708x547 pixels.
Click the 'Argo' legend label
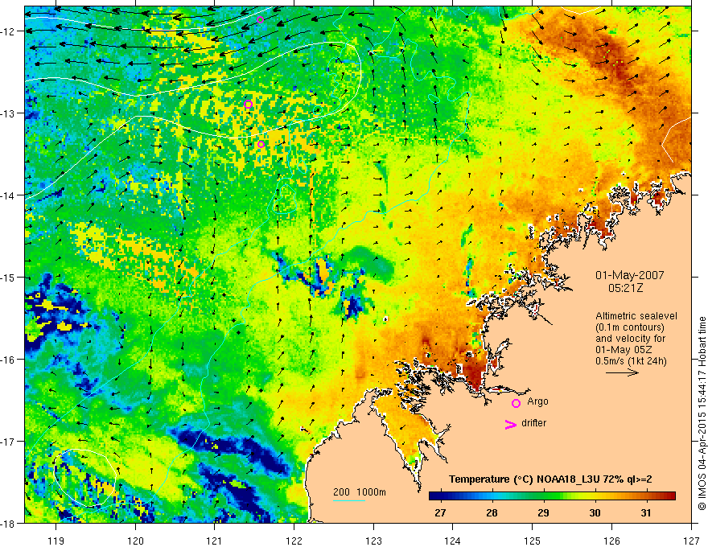(x=537, y=401)
